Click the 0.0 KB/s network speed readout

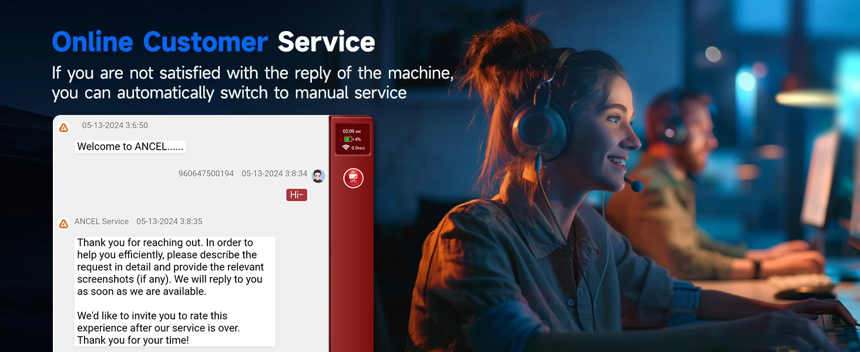coord(358,148)
